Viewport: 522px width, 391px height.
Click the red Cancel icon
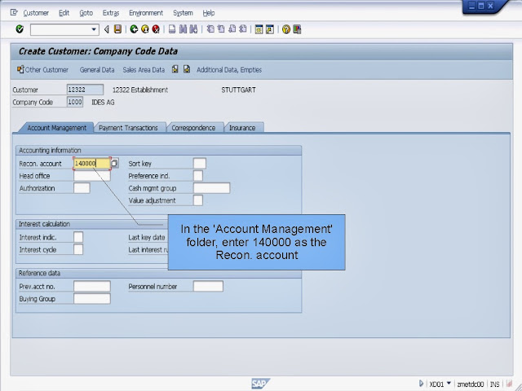[x=156, y=29]
